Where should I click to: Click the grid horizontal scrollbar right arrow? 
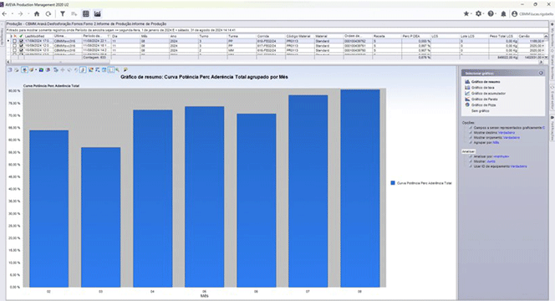[x=541, y=62]
